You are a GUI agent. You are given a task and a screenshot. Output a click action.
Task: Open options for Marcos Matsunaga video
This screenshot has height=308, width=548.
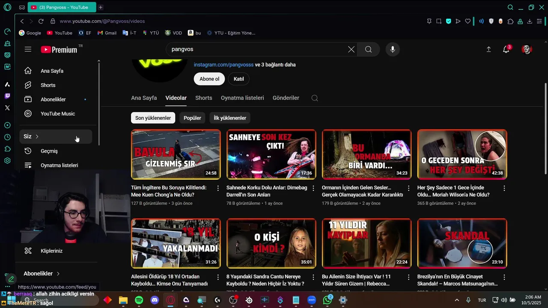(x=504, y=277)
